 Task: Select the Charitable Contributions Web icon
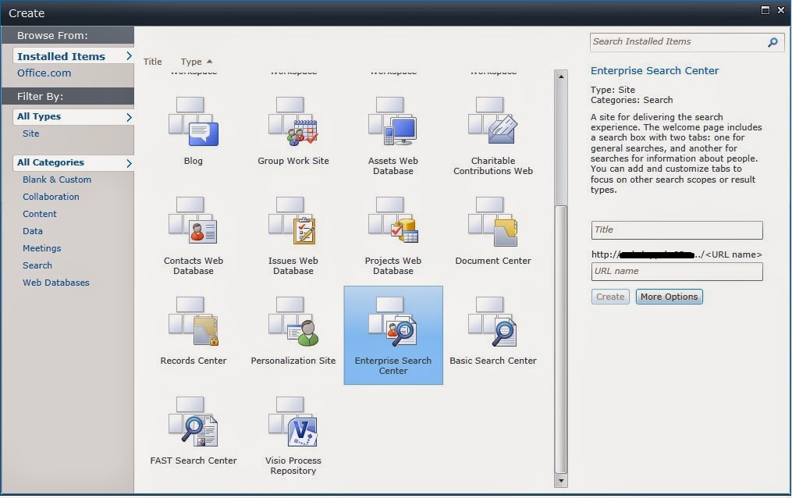(493, 121)
